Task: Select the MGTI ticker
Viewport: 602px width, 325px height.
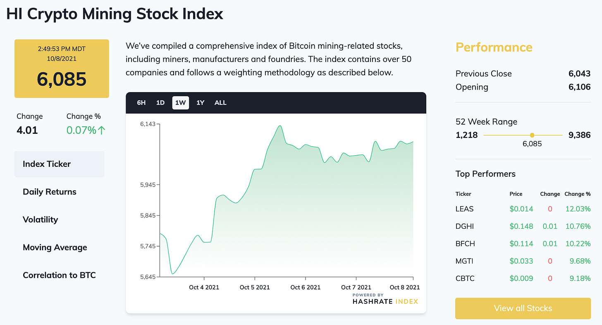Action: [x=465, y=261]
